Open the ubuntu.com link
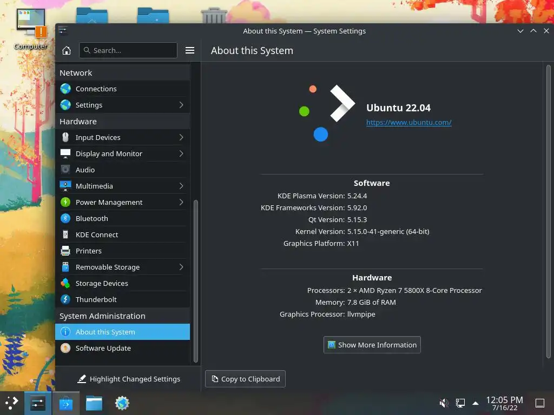This screenshot has width=554, height=415. pyautogui.click(x=409, y=123)
